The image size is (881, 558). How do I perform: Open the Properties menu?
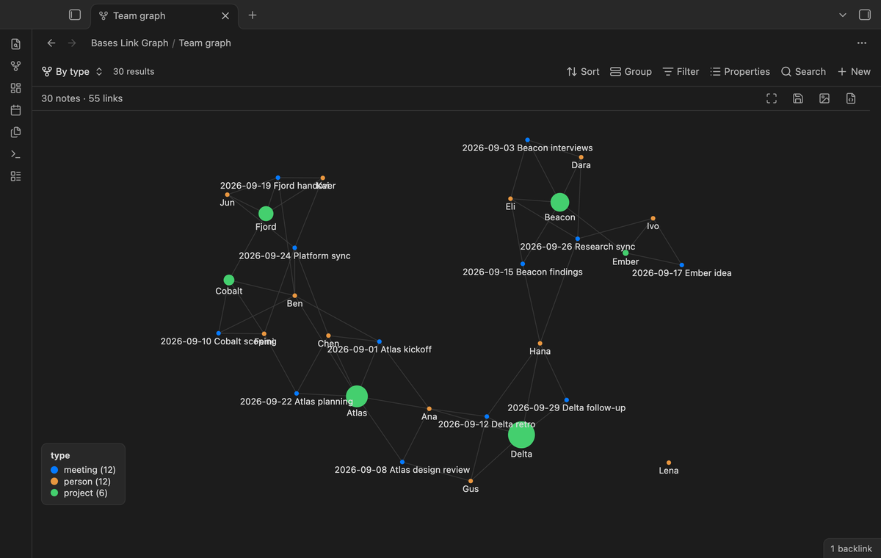740,71
